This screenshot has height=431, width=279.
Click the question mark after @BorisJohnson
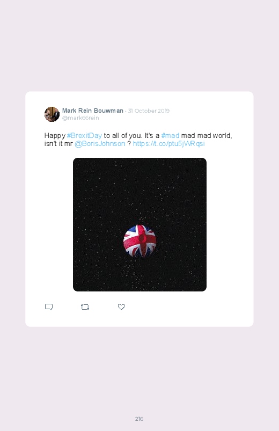pyautogui.click(x=129, y=144)
